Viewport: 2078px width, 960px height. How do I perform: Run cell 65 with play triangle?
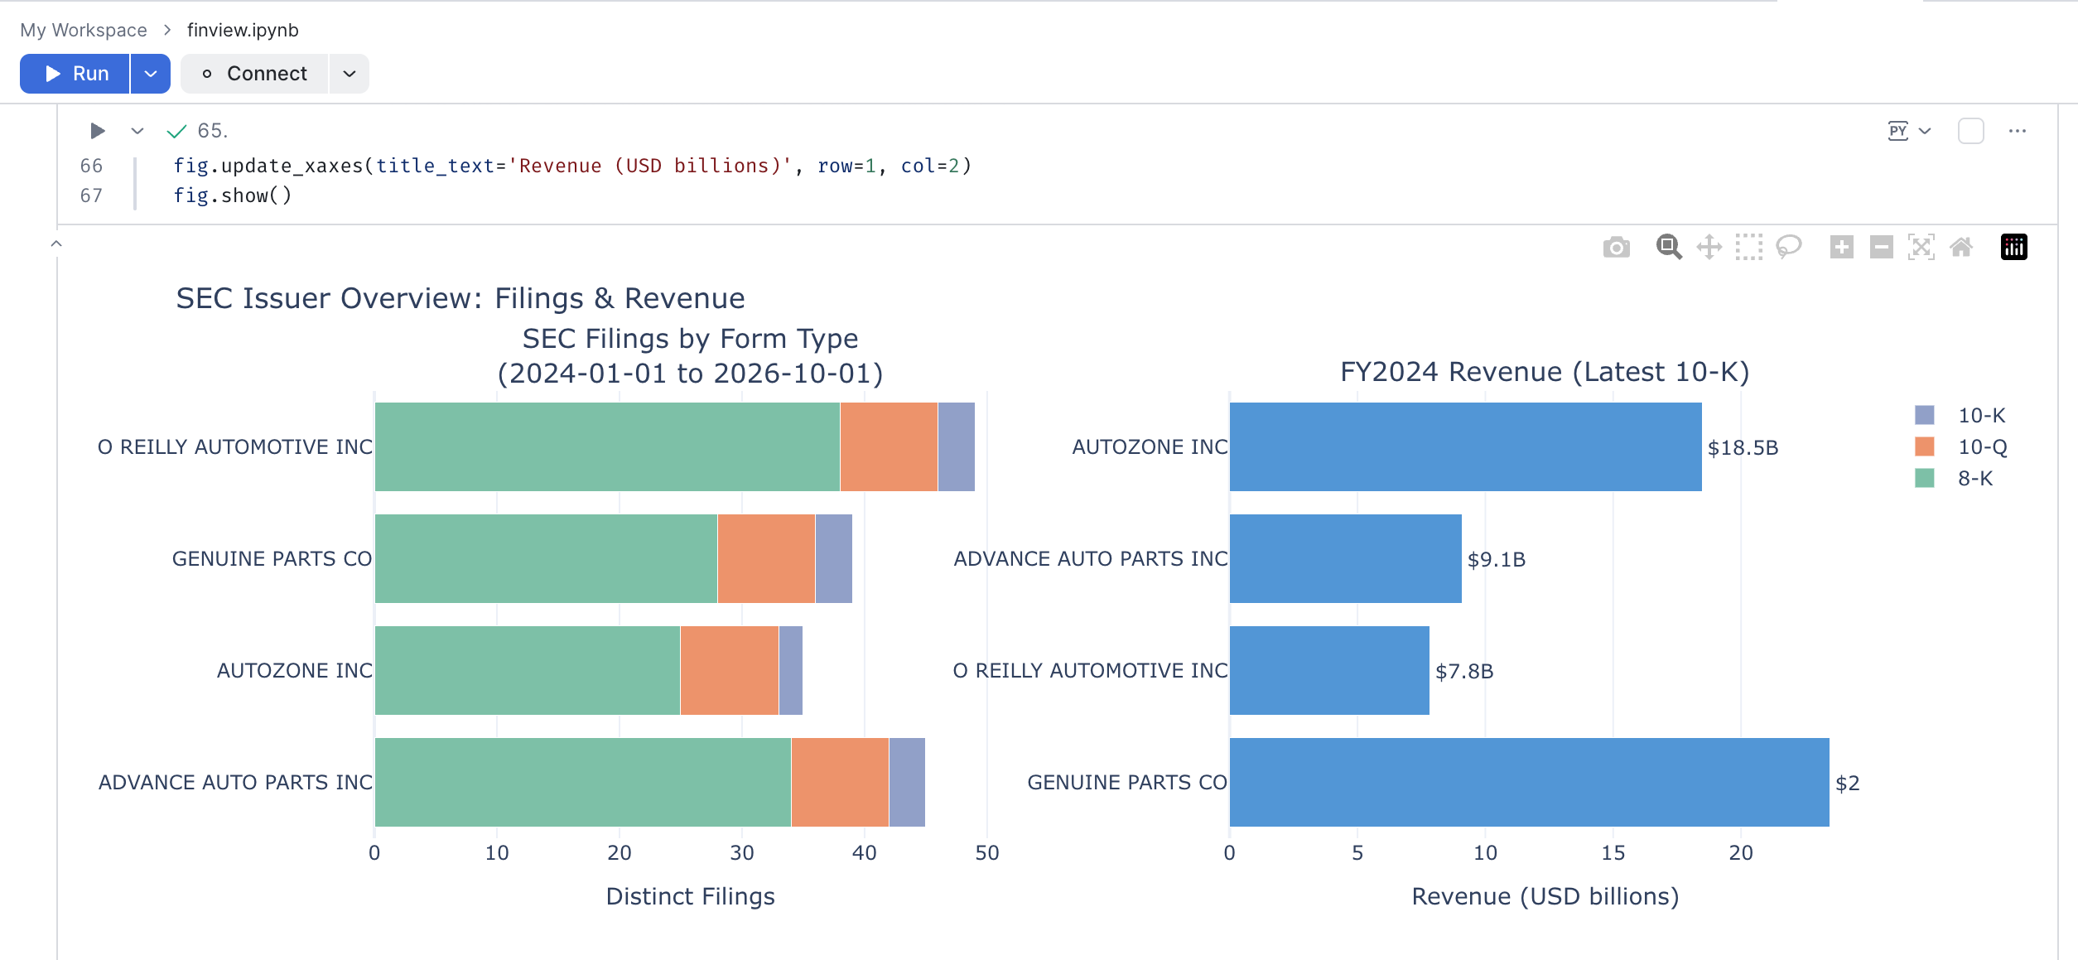pos(97,131)
